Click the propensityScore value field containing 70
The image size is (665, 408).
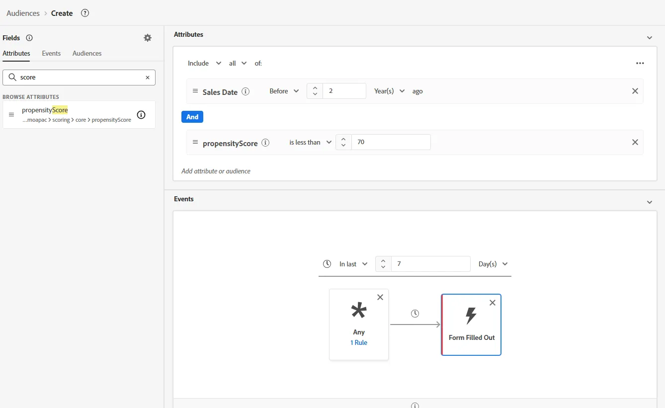pyautogui.click(x=391, y=142)
